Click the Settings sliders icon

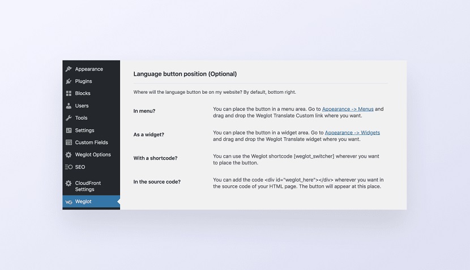pos(69,130)
